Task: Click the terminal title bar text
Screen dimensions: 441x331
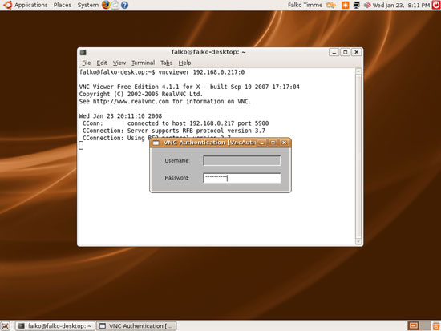Action: (x=208, y=52)
